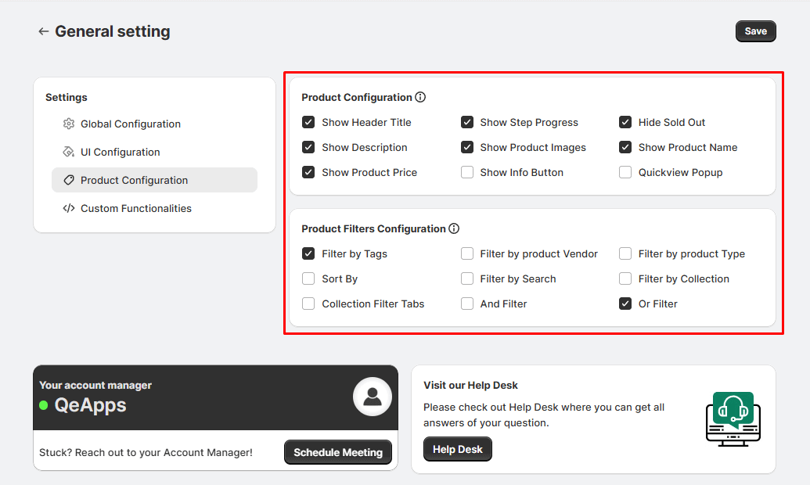Click the paint bucket UI Configuration icon
810x485 pixels.
pyautogui.click(x=69, y=153)
